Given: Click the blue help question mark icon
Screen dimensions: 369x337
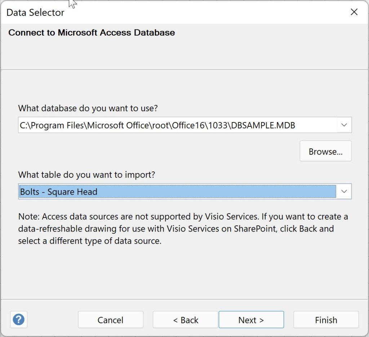Looking at the screenshot, I should pyautogui.click(x=19, y=319).
